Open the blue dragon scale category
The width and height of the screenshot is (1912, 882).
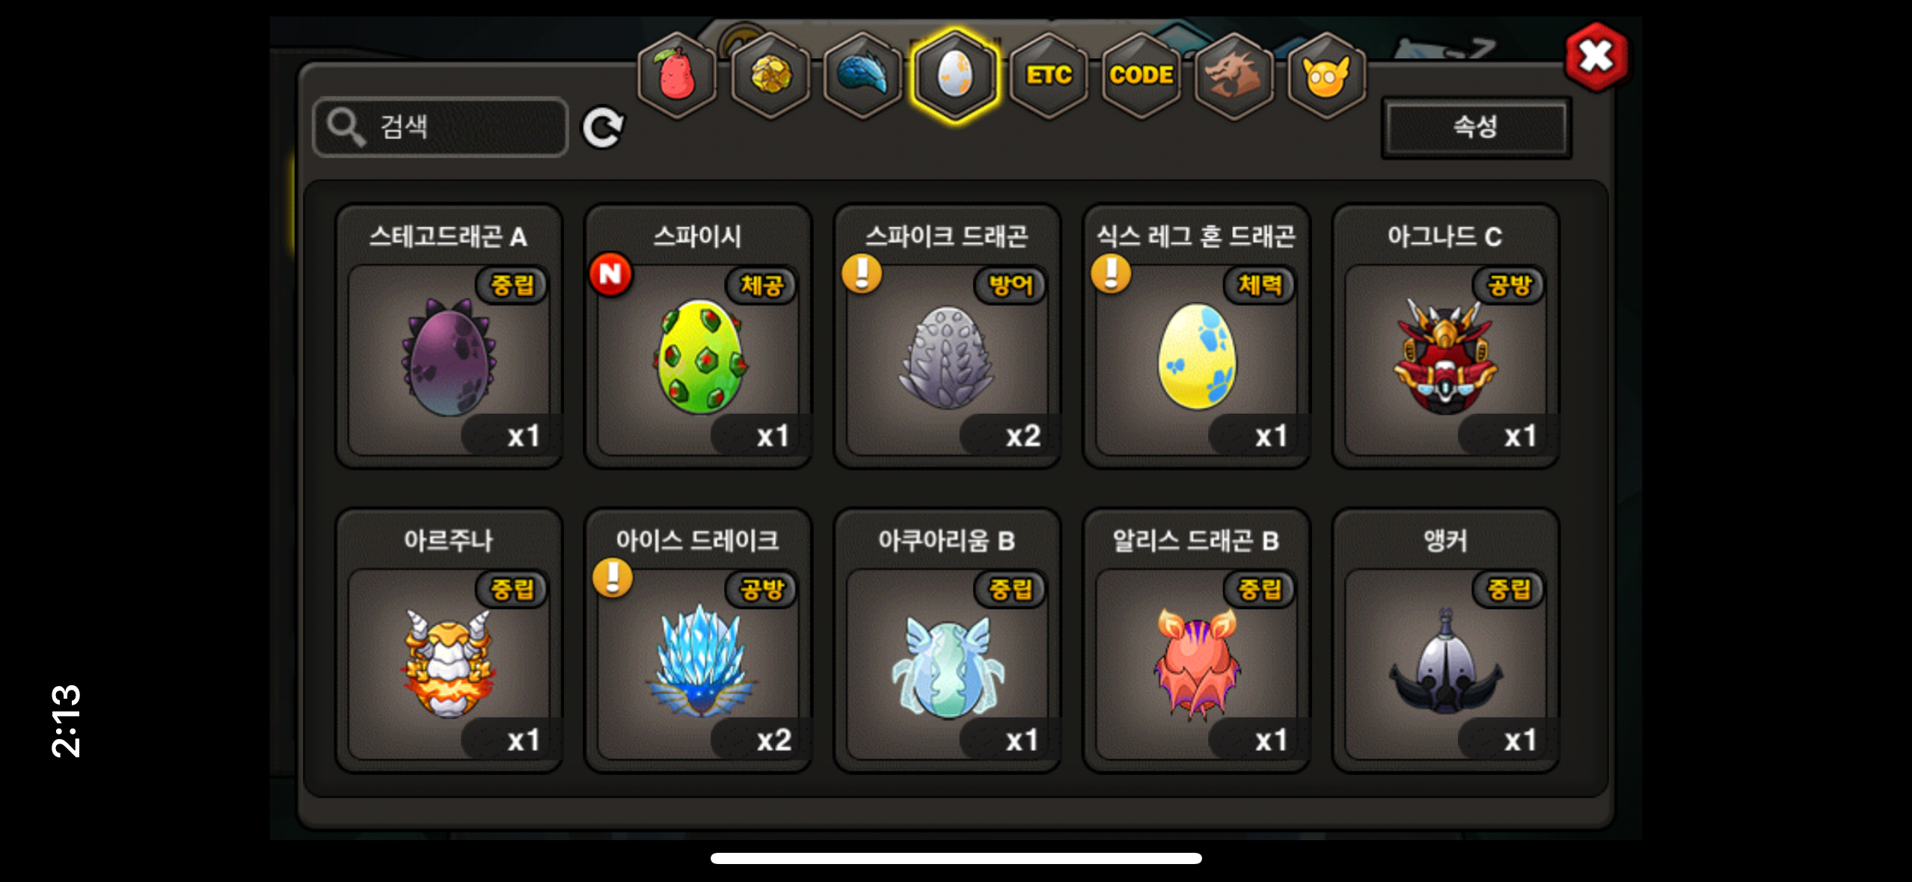863,75
